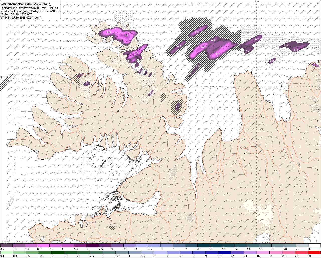Pick top legend swatch between 4 and 4.5
This screenshot has height=258, width=321.
click(142, 245)
